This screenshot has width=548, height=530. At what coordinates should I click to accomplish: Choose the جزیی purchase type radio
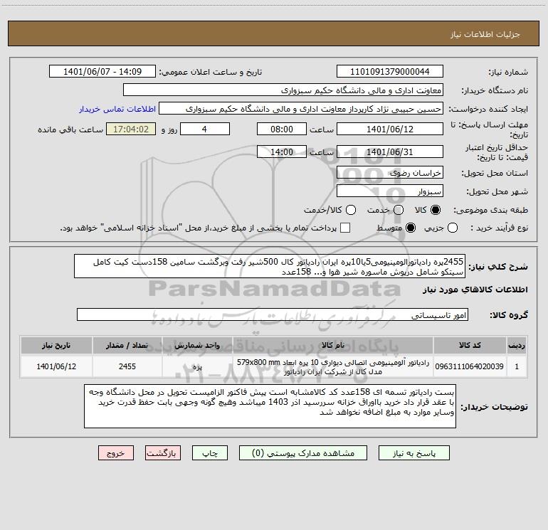coord(453,228)
